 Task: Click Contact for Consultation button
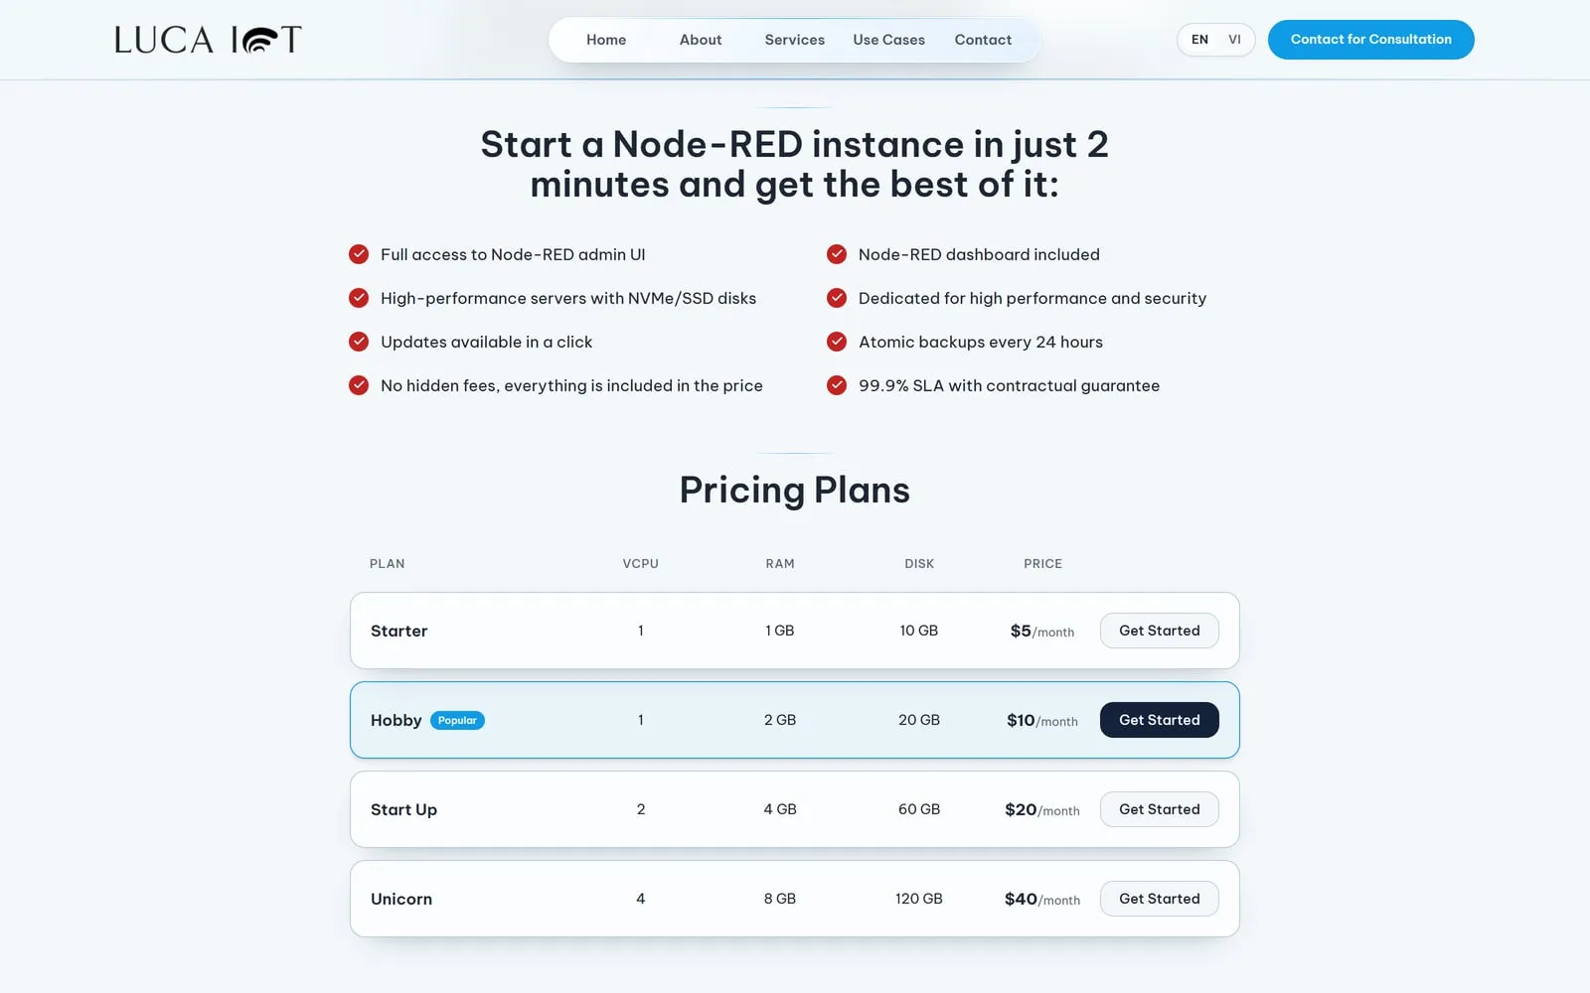[1370, 40]
